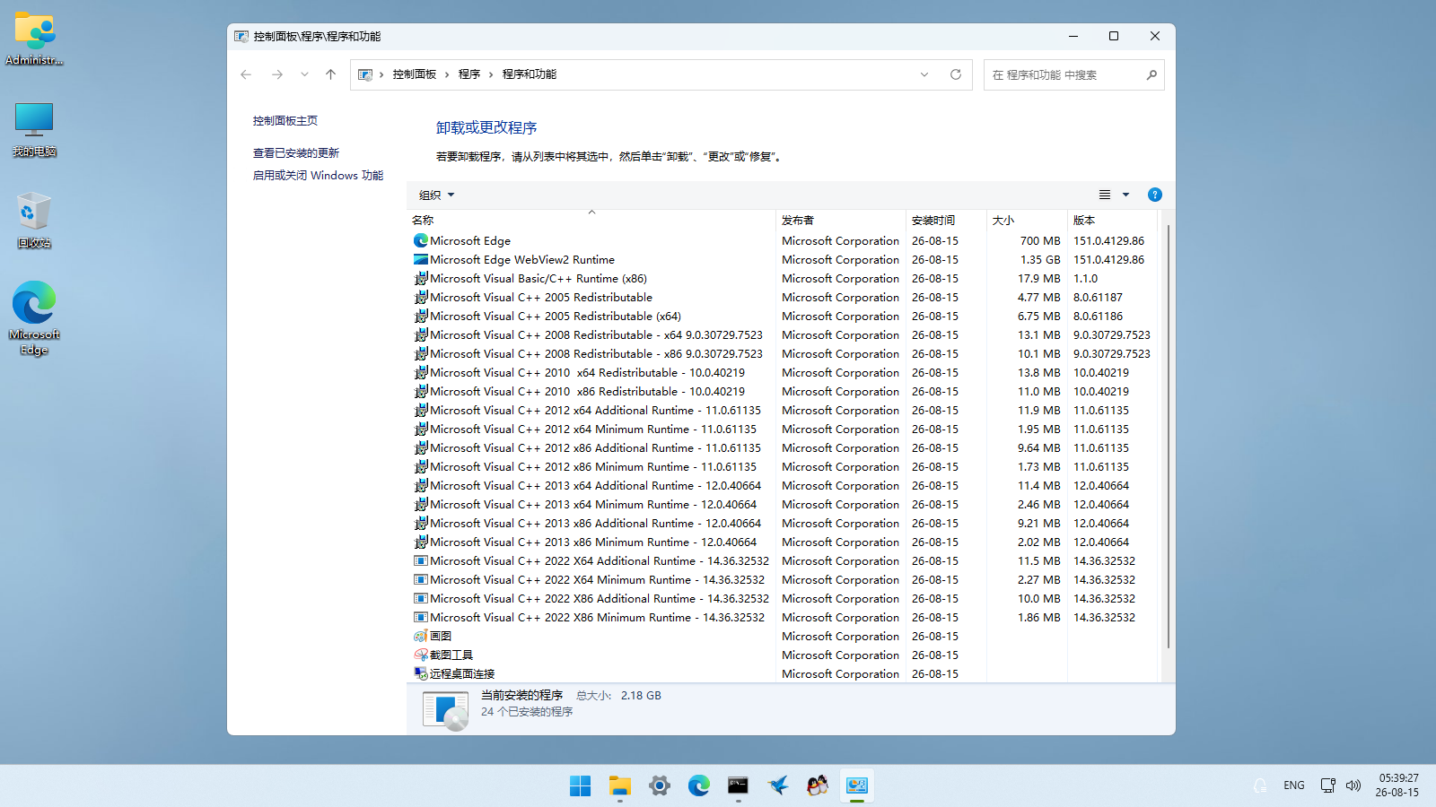The width and height of the screenshot is (1436, 807).
Task: Select Microsoft Edge program icon in list
Action: click(x=421, y=241)
